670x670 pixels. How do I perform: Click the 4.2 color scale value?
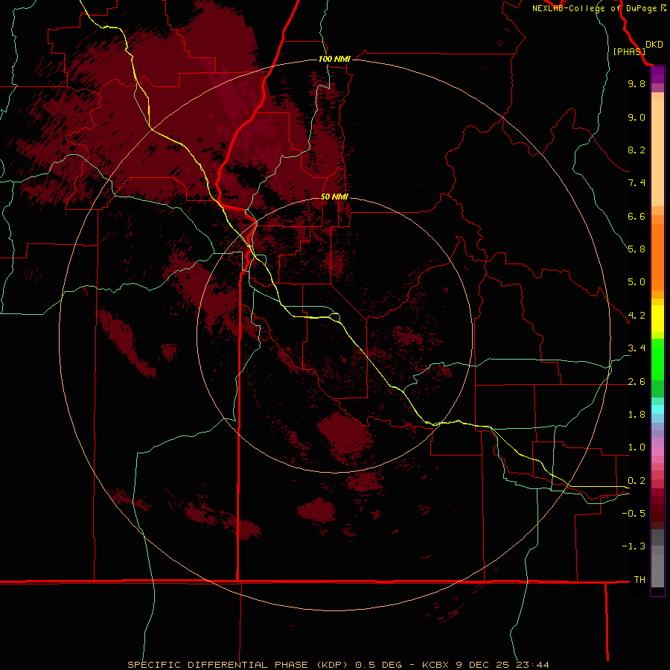[636, 316]
